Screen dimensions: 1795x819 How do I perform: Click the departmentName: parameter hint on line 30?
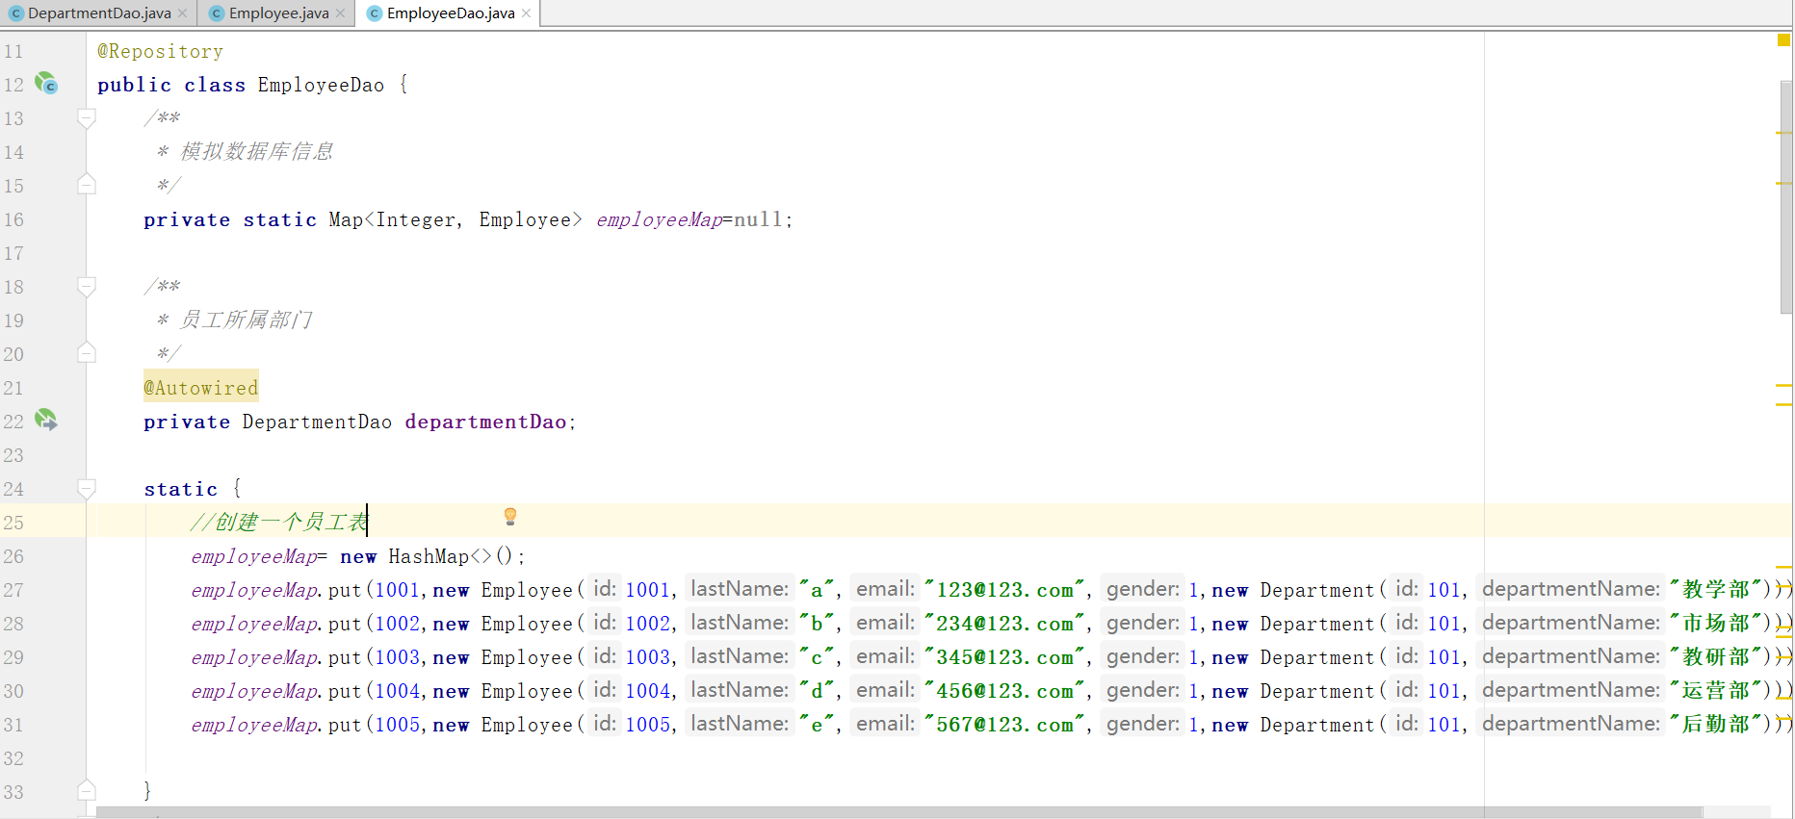coord(1571,690)
